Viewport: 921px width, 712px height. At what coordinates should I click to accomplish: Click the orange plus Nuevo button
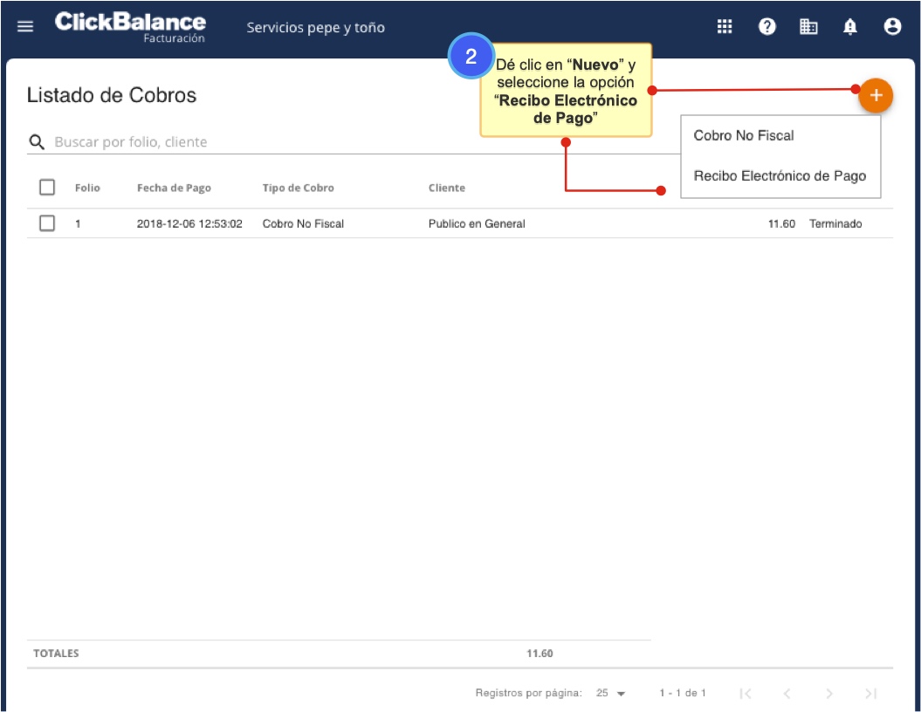pyautogui.click(x=876, y=96)
